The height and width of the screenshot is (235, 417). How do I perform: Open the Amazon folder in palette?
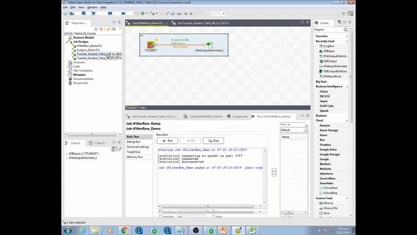[324, 125]
